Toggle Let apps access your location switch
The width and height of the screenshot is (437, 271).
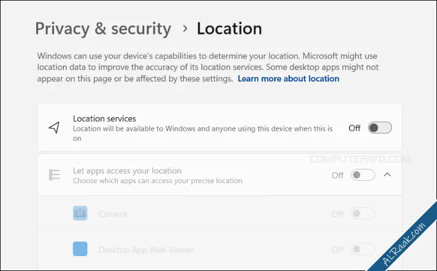[363, 175]
